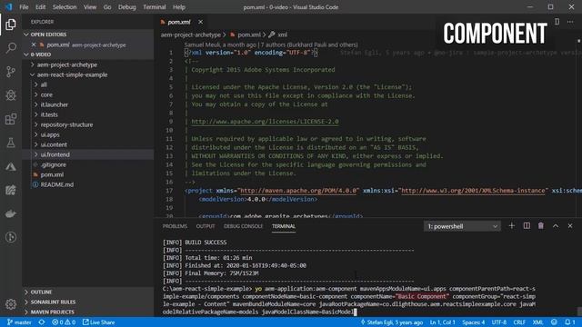Viewport: 582px width, 327px height.
Task: Expand the it.launcher folder
Action: point(36,104)
